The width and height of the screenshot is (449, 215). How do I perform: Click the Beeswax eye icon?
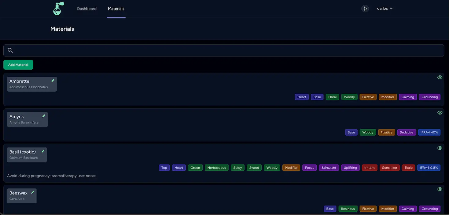(440, 189)
